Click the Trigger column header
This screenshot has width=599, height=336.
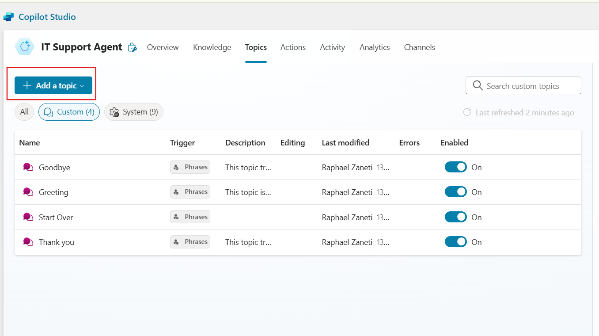(x=182, y=142)
